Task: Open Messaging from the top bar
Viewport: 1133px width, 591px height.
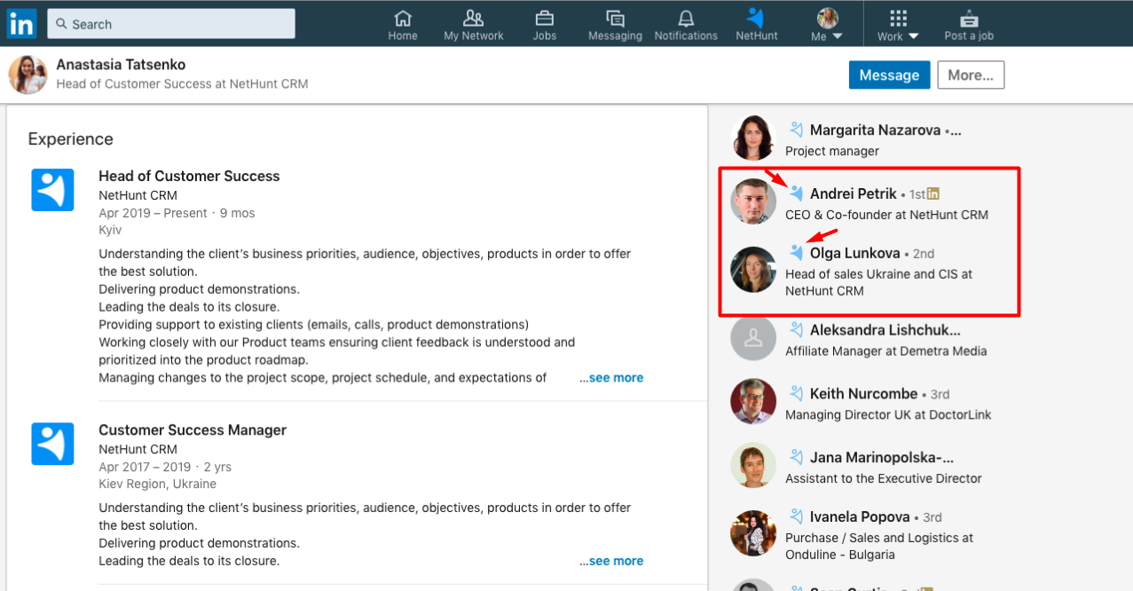Action: coord(615,25)
